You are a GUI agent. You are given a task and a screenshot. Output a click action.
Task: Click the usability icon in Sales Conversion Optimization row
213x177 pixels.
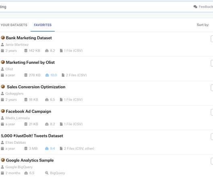[47, 100]
